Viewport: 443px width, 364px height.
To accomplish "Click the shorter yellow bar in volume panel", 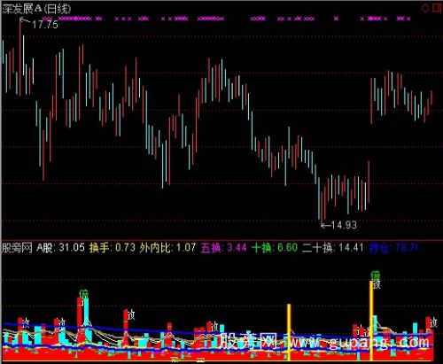I will 289,332.
